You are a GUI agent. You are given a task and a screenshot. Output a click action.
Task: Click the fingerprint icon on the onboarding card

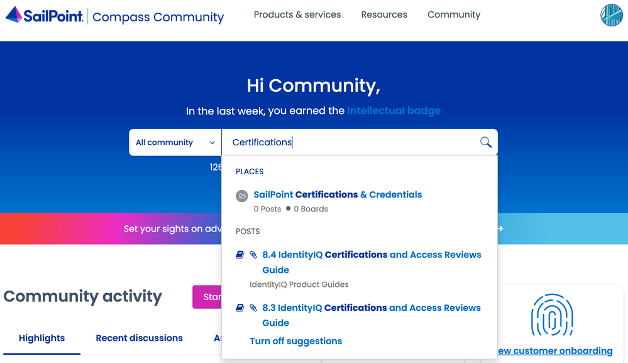pyautogui.click(x=552, y=315)
